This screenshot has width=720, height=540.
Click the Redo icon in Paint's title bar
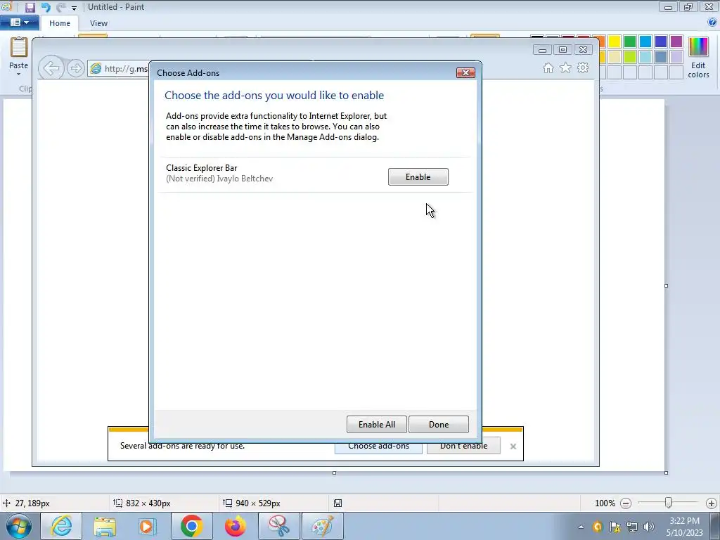click(60, 7)
